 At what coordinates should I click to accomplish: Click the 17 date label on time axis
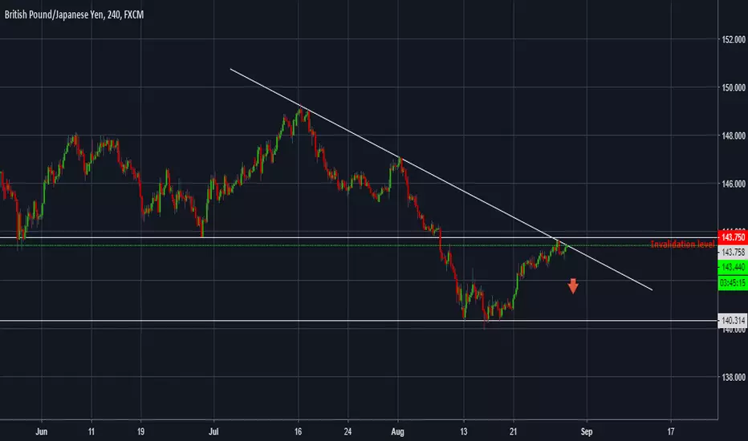click(x=671, y=432)
